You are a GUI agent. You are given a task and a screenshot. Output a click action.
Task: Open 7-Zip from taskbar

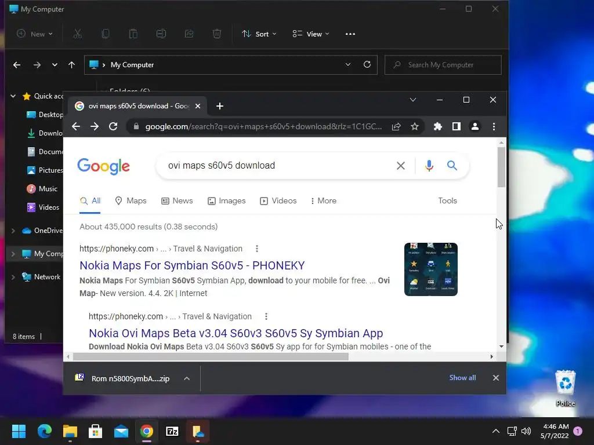click(172, 431)
